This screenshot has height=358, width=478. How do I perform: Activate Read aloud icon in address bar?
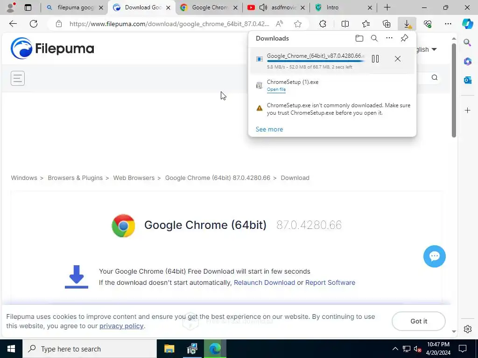pos(279,24)
